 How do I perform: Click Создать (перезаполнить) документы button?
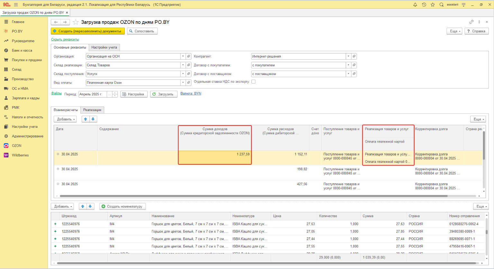pos(88,31)
